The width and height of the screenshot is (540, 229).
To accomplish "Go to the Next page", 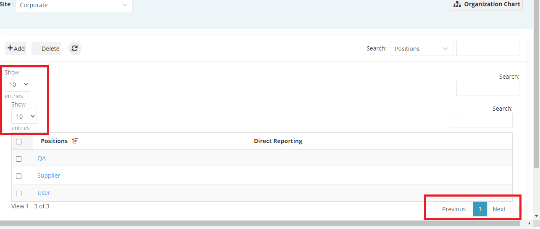I will tap(499, 209).
